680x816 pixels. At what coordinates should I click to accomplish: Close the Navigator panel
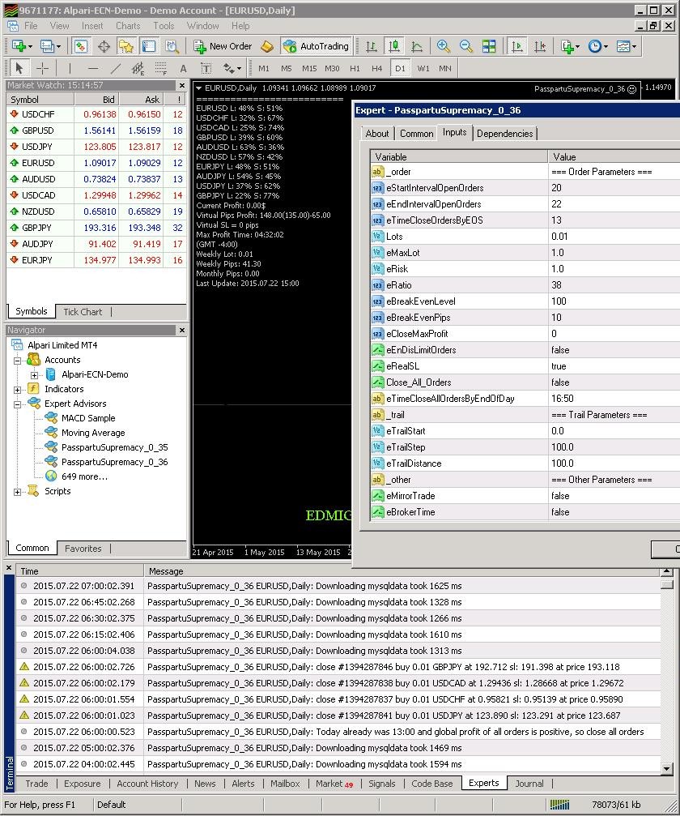[182, 330]
